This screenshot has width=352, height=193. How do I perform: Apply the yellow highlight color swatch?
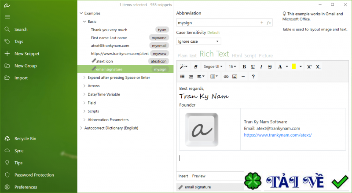293,67
